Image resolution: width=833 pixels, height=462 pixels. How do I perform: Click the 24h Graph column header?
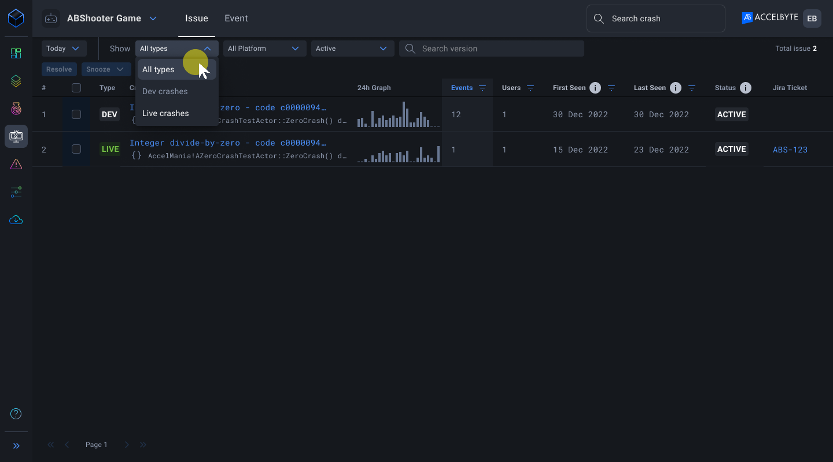point(374,88)
